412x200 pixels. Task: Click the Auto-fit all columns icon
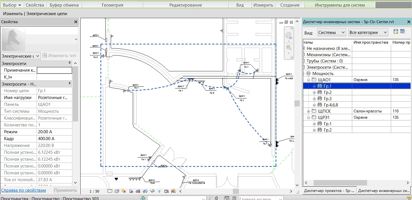[x=396, y=32]
